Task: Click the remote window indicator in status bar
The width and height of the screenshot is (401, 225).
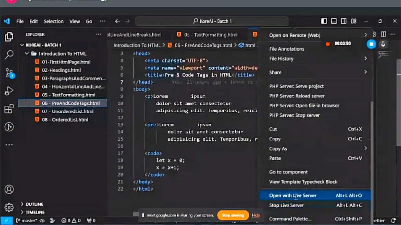Action: point(7,221)
